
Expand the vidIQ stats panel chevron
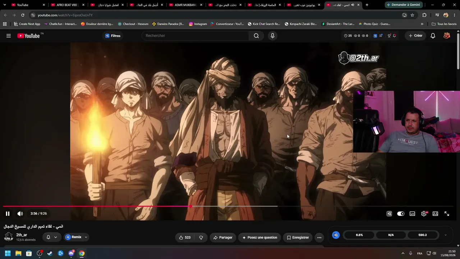[x=446, y=235]
